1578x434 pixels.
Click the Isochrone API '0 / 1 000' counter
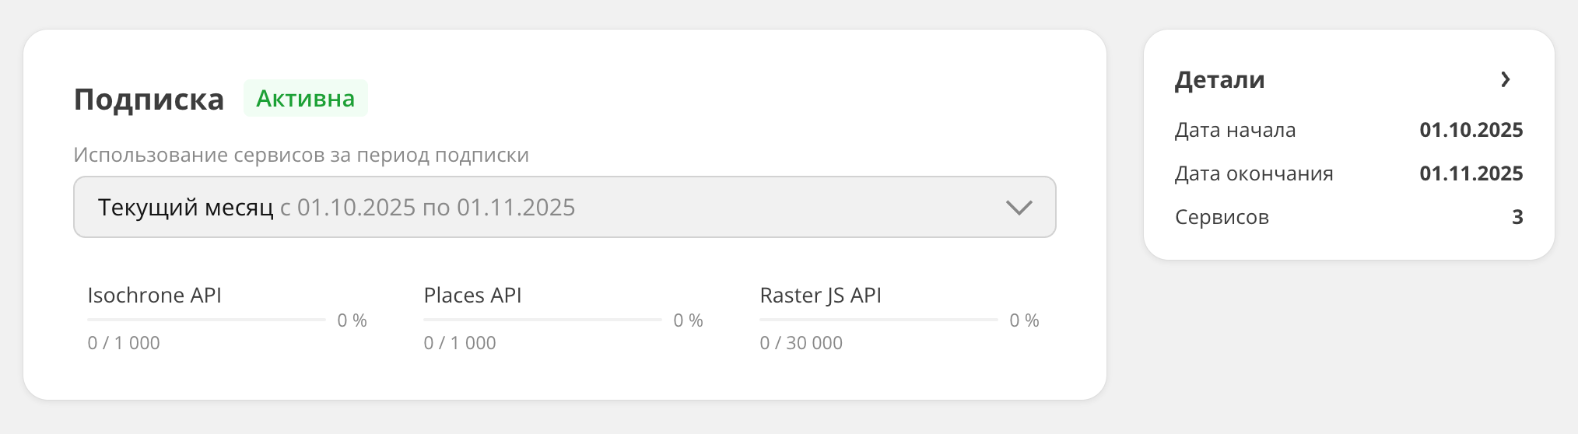[x=124, y=343]
